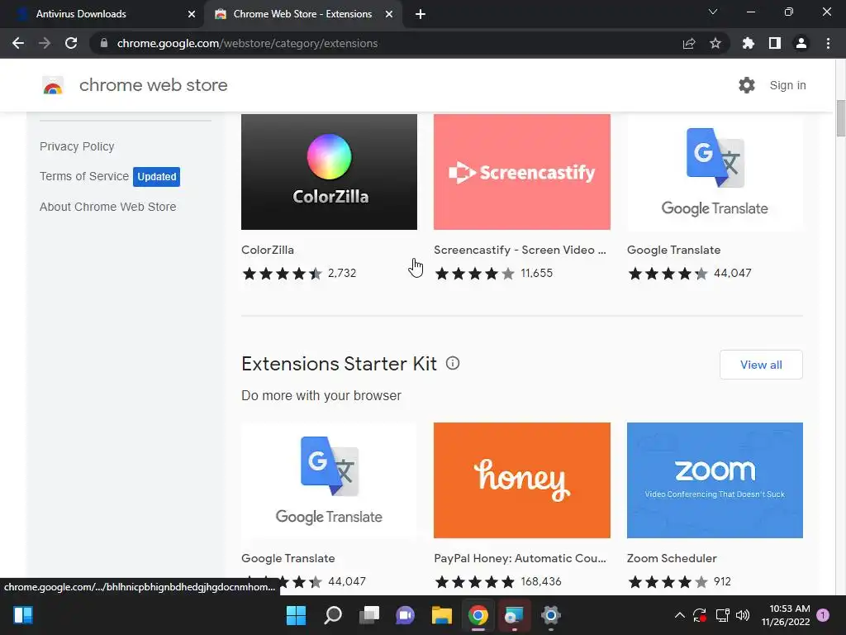Open the Google Translate thumbnail in Starter Kit
846x635 pixels.
(x=329, y=480)
